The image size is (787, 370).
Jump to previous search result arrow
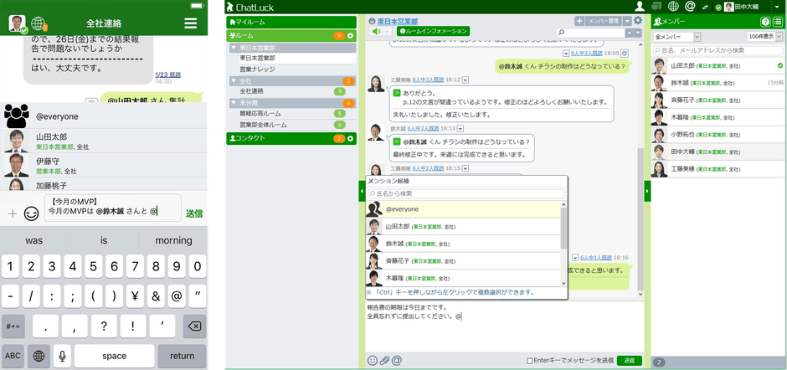[x=629, y=33]
